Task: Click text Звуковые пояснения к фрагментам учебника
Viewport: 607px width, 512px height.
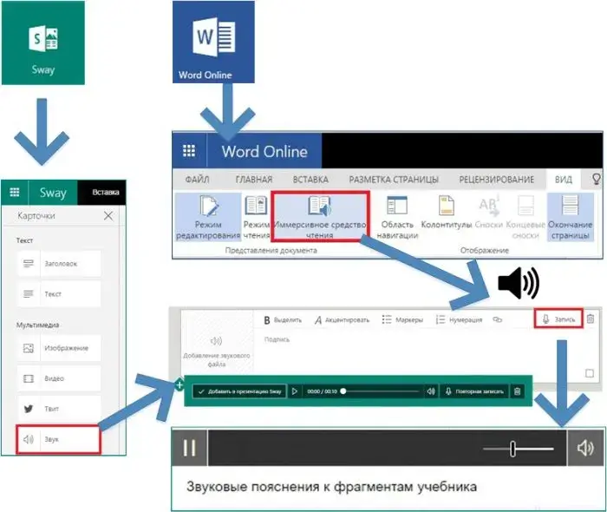Action: 332,487
